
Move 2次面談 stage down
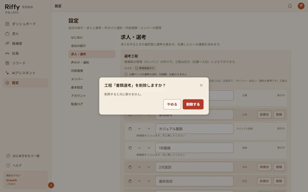tap(149, 167)
